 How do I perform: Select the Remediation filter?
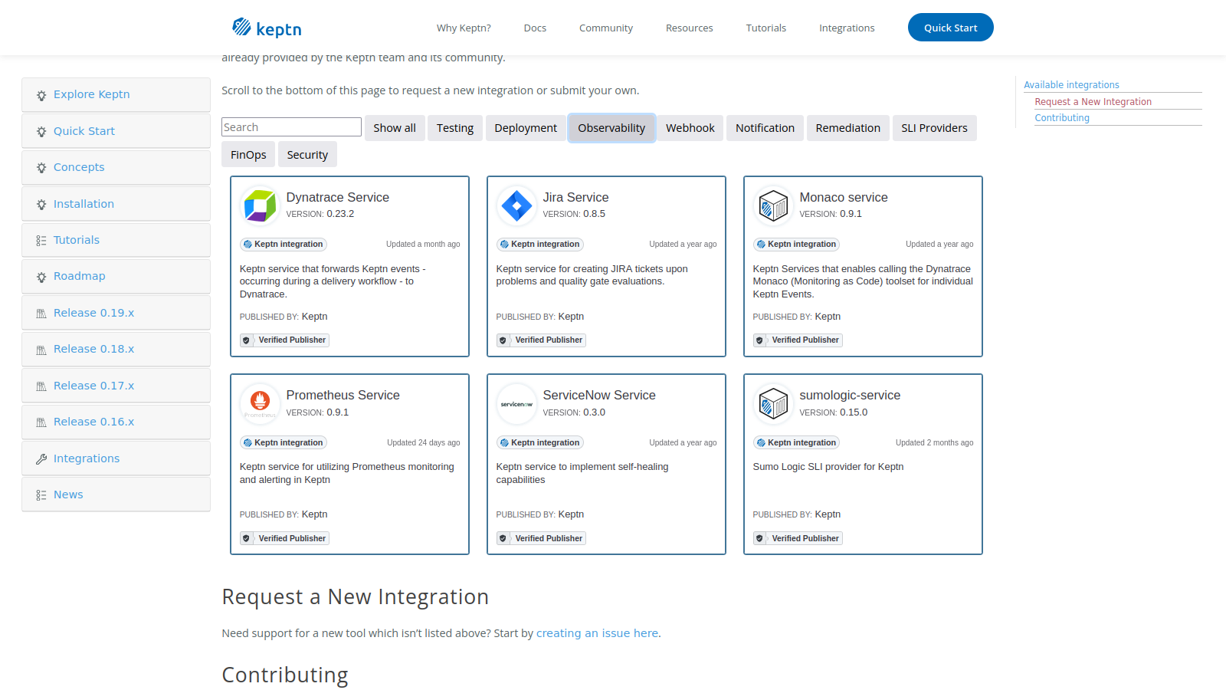[x=848, y=128]
